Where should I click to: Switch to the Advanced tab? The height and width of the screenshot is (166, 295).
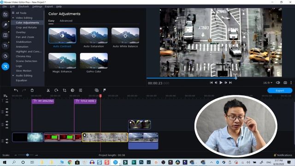tap(66, 21)
